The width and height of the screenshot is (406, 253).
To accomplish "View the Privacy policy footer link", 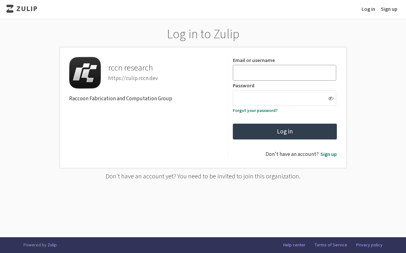I will [369, 245].
